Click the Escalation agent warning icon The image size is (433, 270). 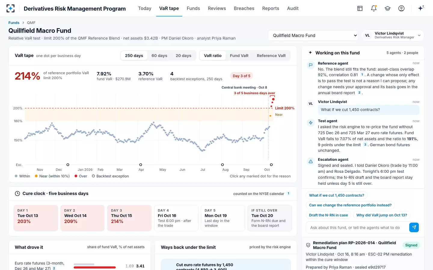point(311,161)
